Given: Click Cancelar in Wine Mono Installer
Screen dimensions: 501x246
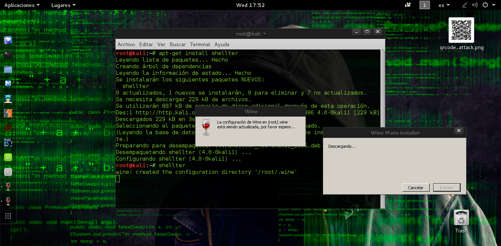Looking at the screenshot, I should pyautogui.click(x=416, y=187).
